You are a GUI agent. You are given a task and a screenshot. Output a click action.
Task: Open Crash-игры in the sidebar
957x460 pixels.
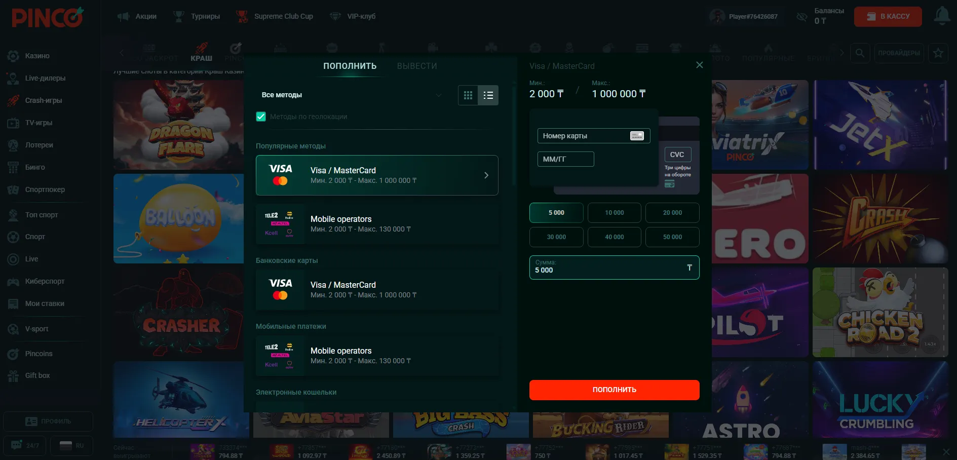pos(43,100)
